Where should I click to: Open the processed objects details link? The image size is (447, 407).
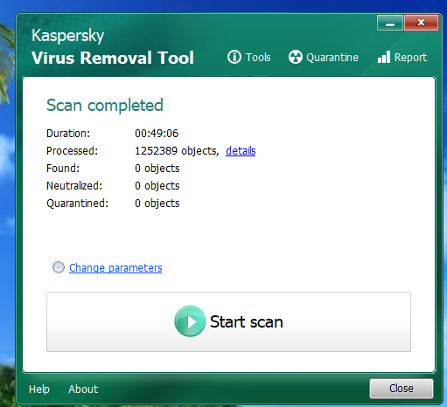pos(241,151)
